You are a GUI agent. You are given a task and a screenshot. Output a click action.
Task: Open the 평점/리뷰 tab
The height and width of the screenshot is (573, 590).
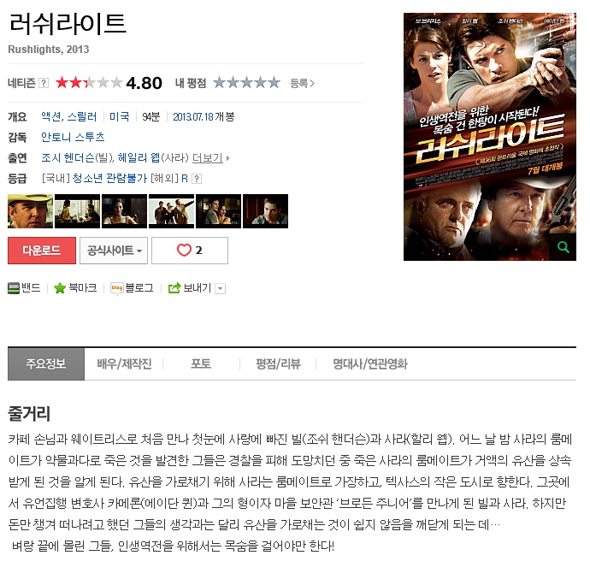[278, 363]
